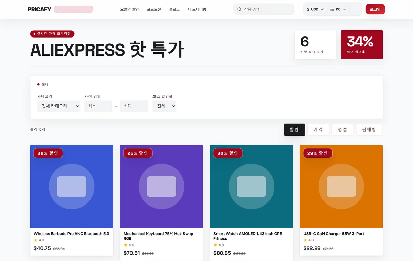This screenshot has width=413, height=261.
Task: Click the star rating icon on Mechanical Keyboard
Action: (x=125, y=245)
